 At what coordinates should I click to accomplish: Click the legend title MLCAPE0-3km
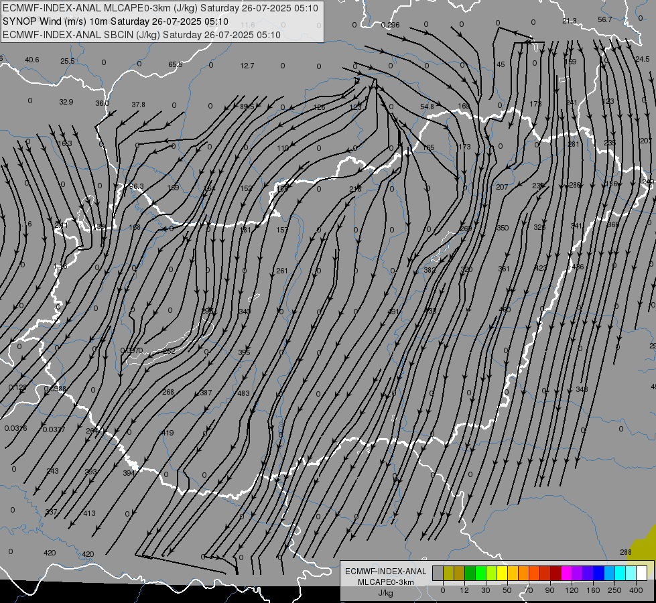tap(385, 582)
